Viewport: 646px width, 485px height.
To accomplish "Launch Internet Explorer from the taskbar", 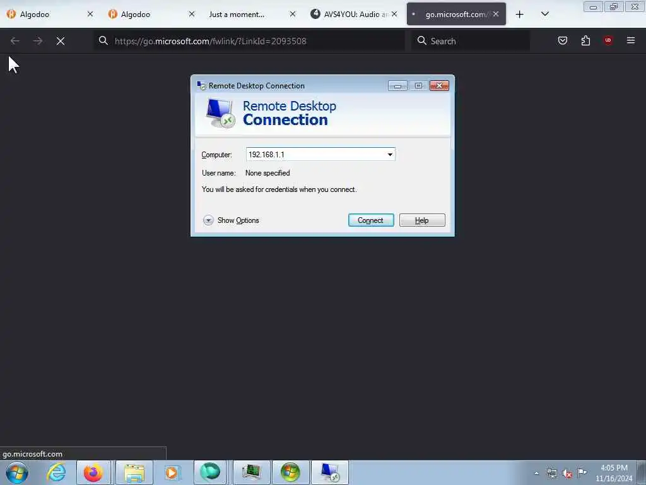I will pos(56,472).
